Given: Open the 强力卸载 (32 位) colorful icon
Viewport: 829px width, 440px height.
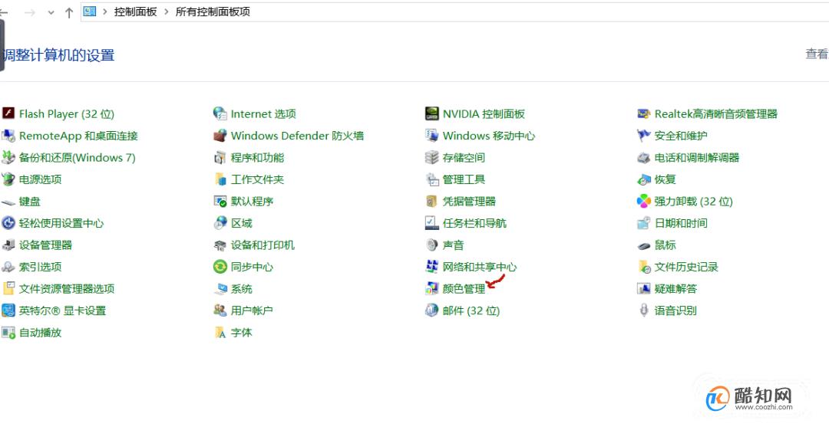Looking at the screenshot, I should point(643,202).
